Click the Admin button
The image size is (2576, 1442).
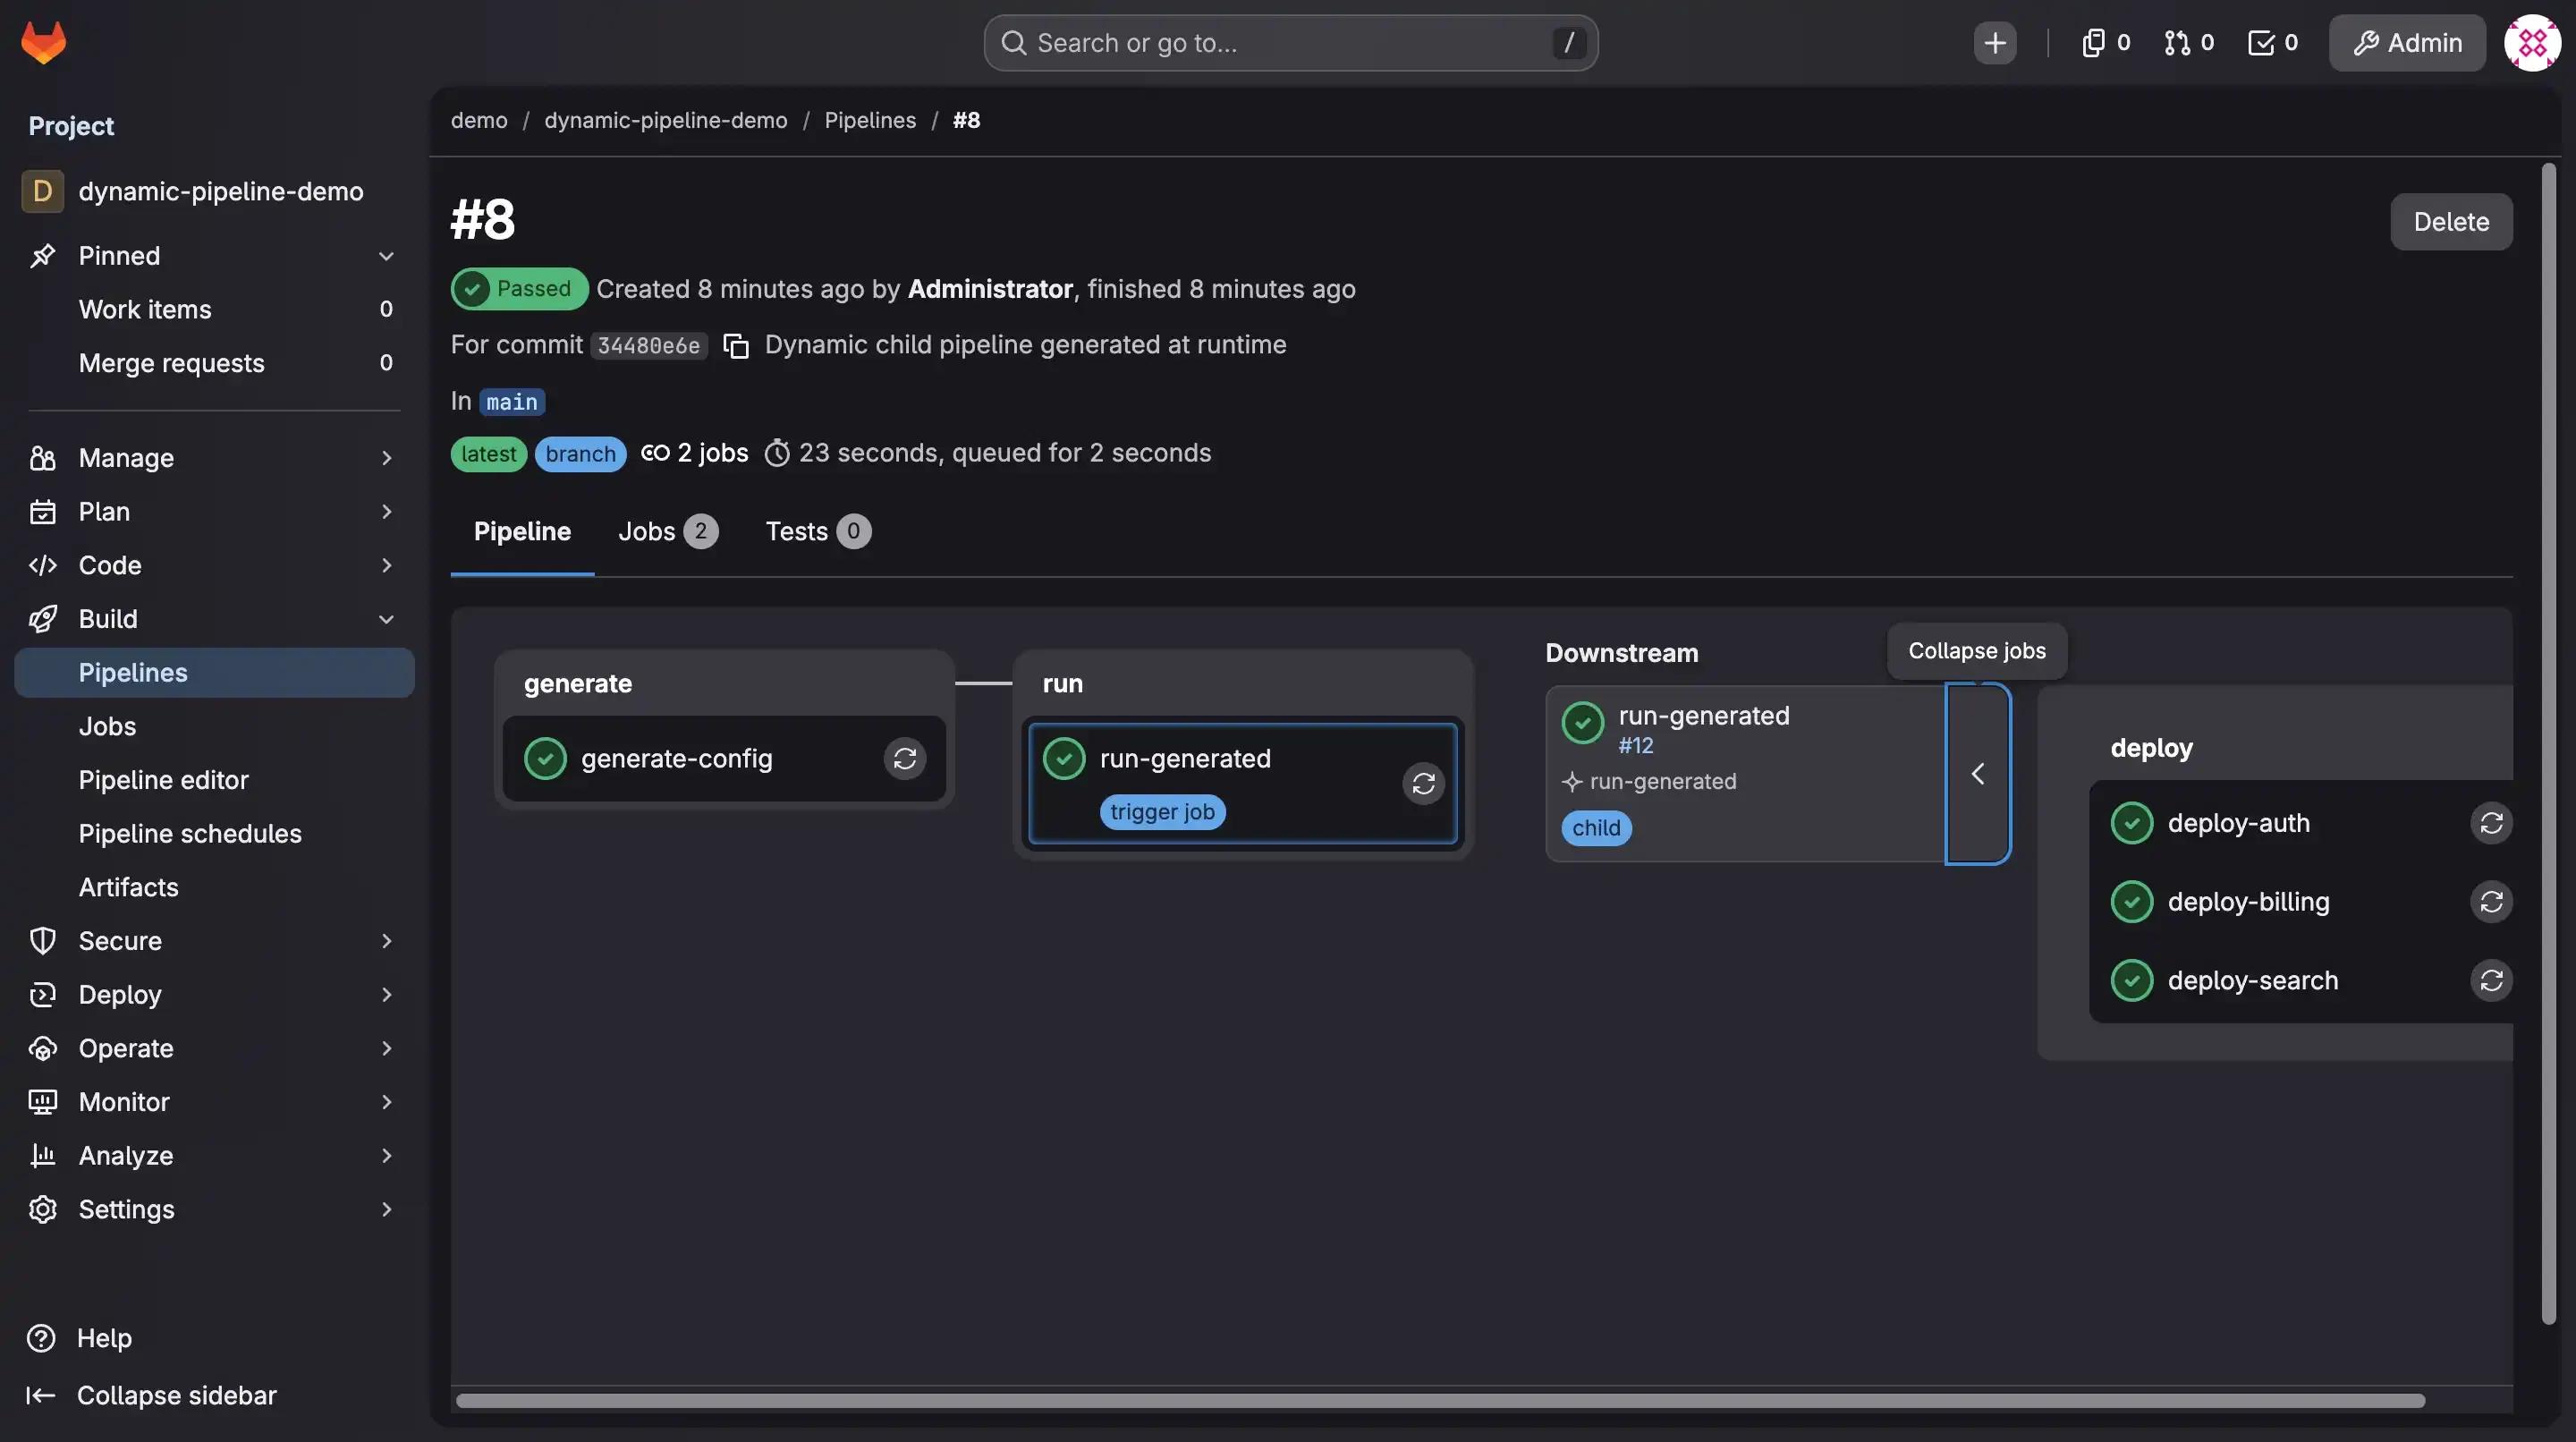2407,43
